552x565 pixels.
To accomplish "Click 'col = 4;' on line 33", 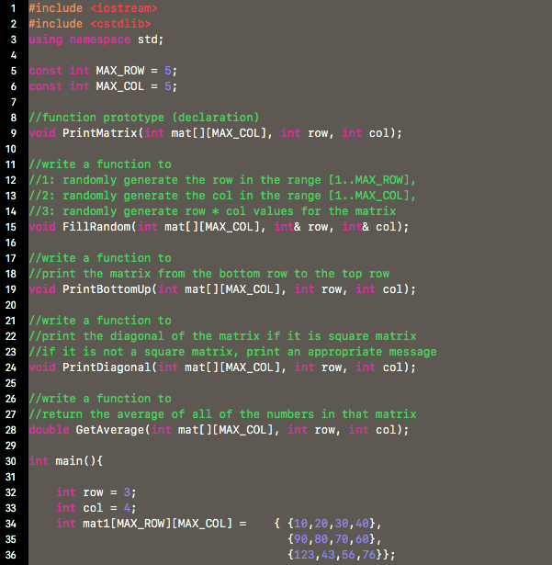I will (109, 508).
